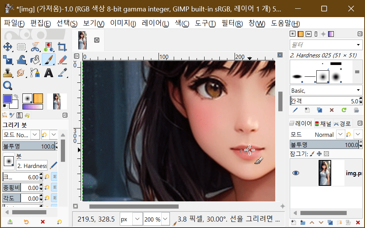
Task: Select the Rectangle Select tool
Action: point(21,47)
